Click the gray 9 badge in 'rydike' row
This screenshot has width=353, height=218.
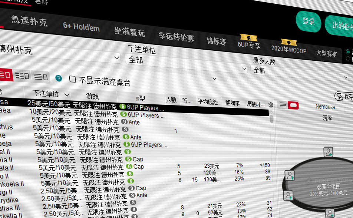coord(132,195)
